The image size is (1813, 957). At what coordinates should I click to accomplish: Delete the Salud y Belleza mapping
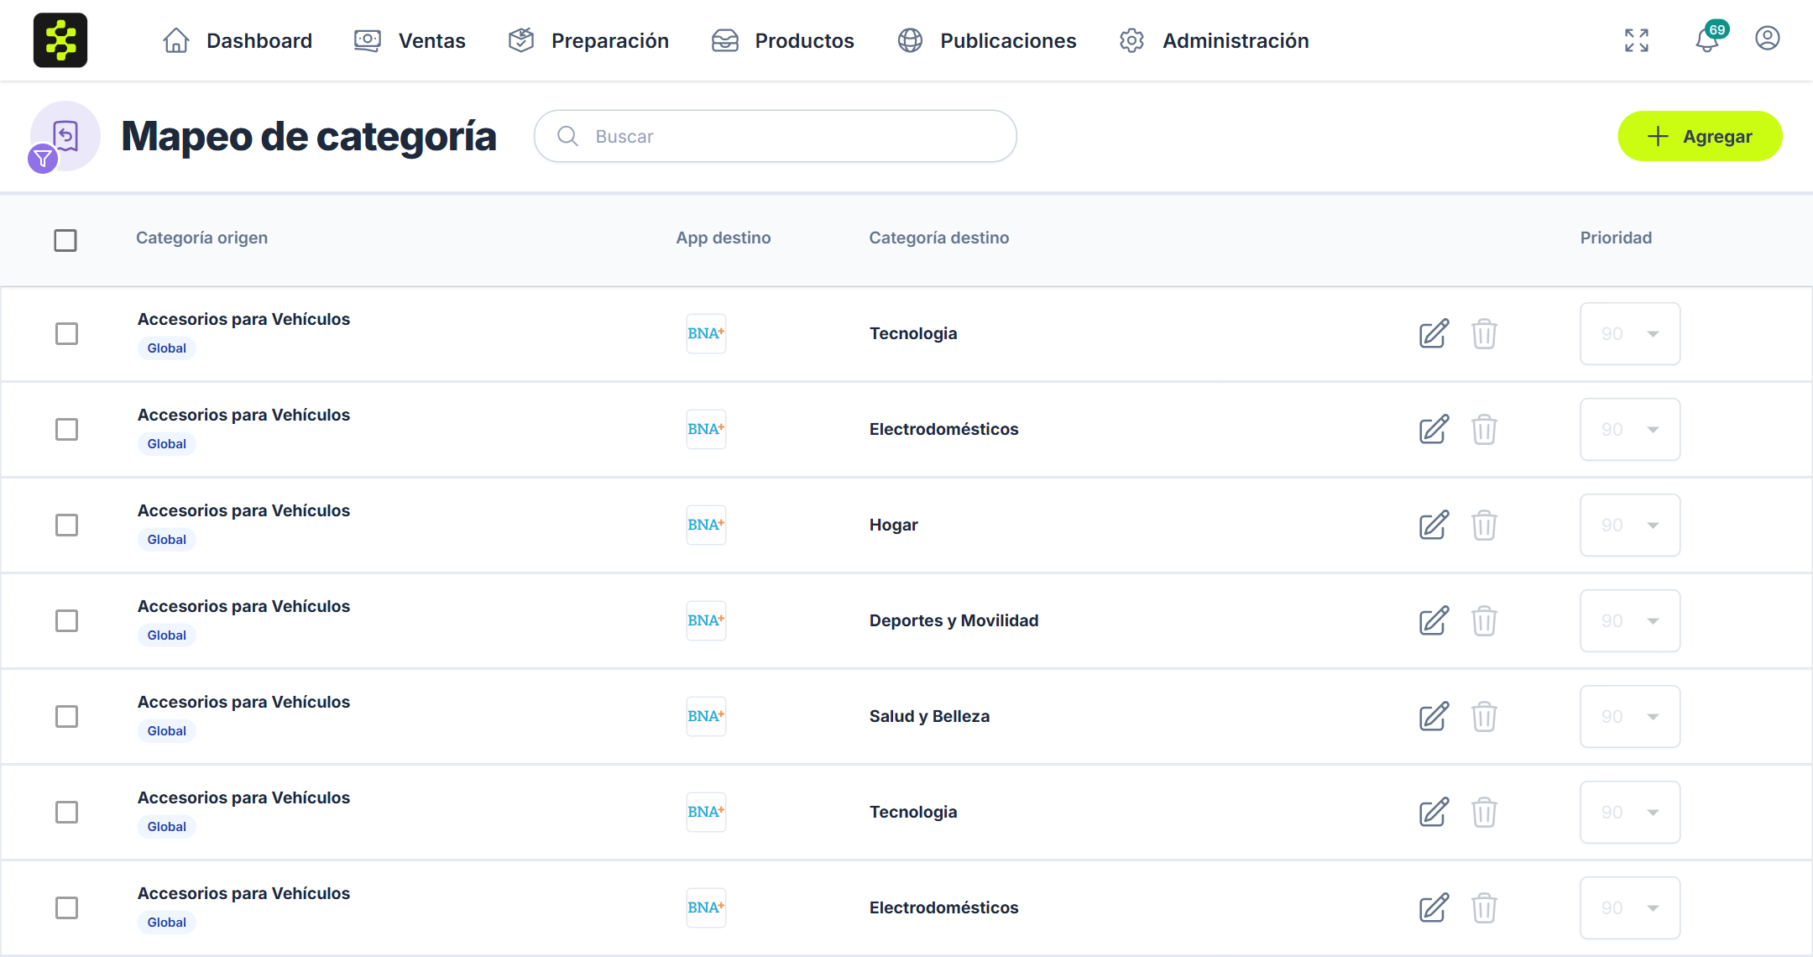click(x=1484, y=716)
